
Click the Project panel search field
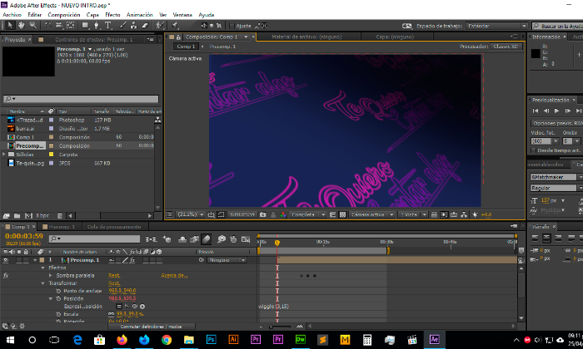click(81, 99)
